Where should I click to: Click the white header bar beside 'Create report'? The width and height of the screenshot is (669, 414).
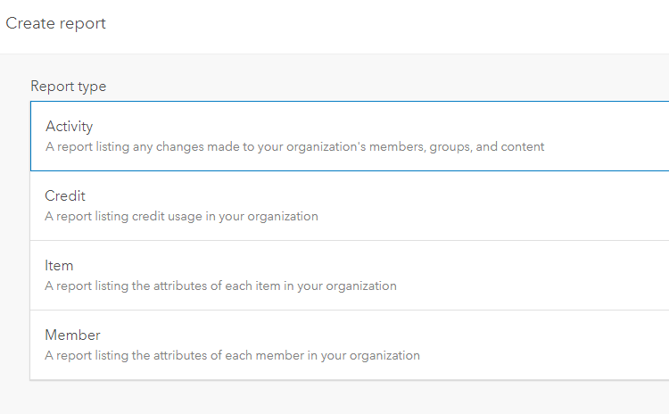401,25
